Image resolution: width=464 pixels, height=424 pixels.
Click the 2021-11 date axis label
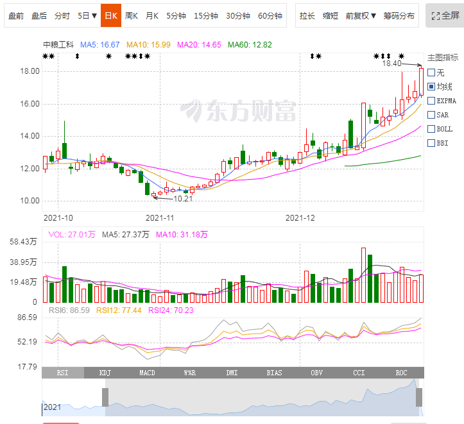(x=160, y=218)
